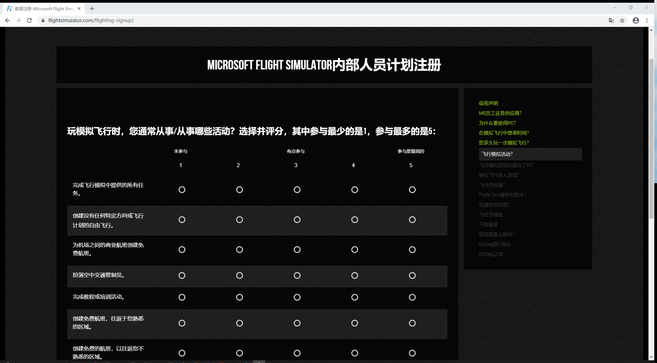Open a new browser tab

click(x=92, y=9)
